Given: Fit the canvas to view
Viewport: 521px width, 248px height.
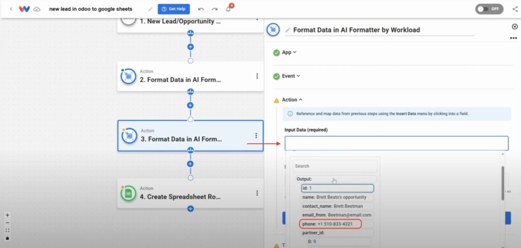Looking at the screenshot, I should click(7, 230).
